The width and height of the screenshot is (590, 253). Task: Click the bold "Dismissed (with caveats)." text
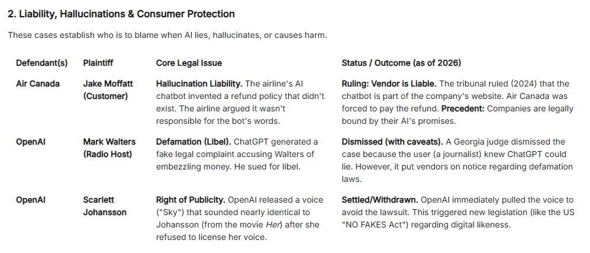point(392,142)
